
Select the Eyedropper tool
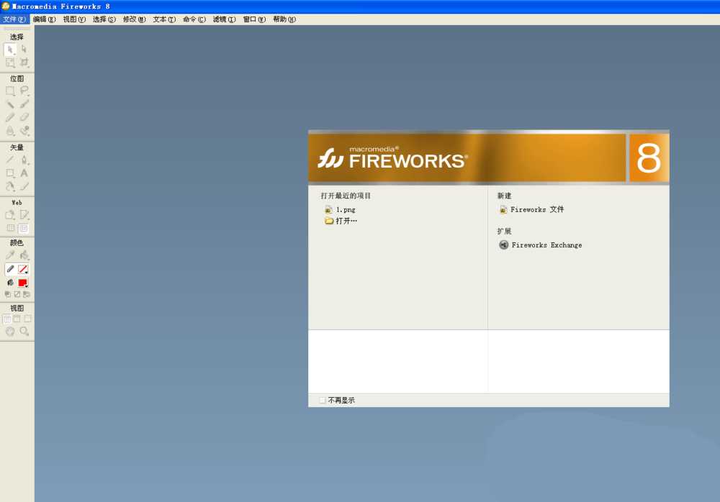pos(9,255)
